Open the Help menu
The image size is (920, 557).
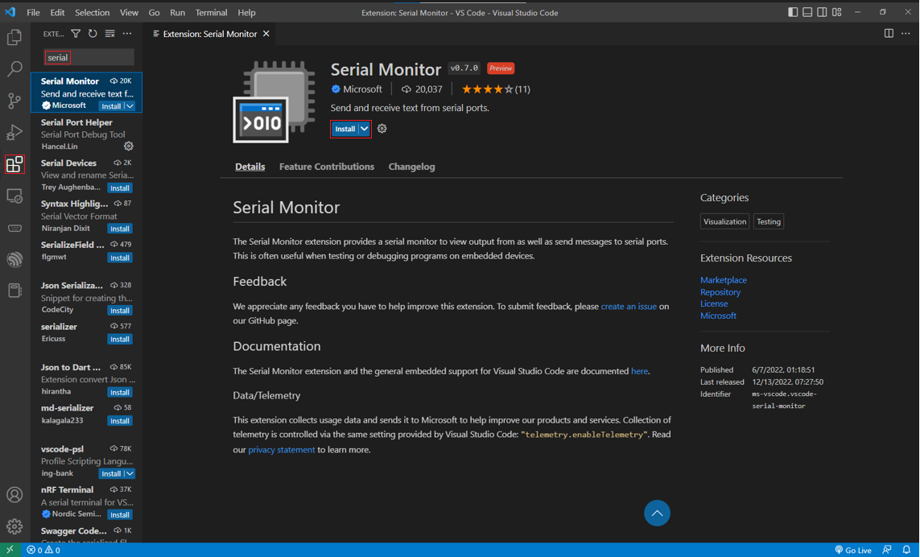tap(246, 12)
